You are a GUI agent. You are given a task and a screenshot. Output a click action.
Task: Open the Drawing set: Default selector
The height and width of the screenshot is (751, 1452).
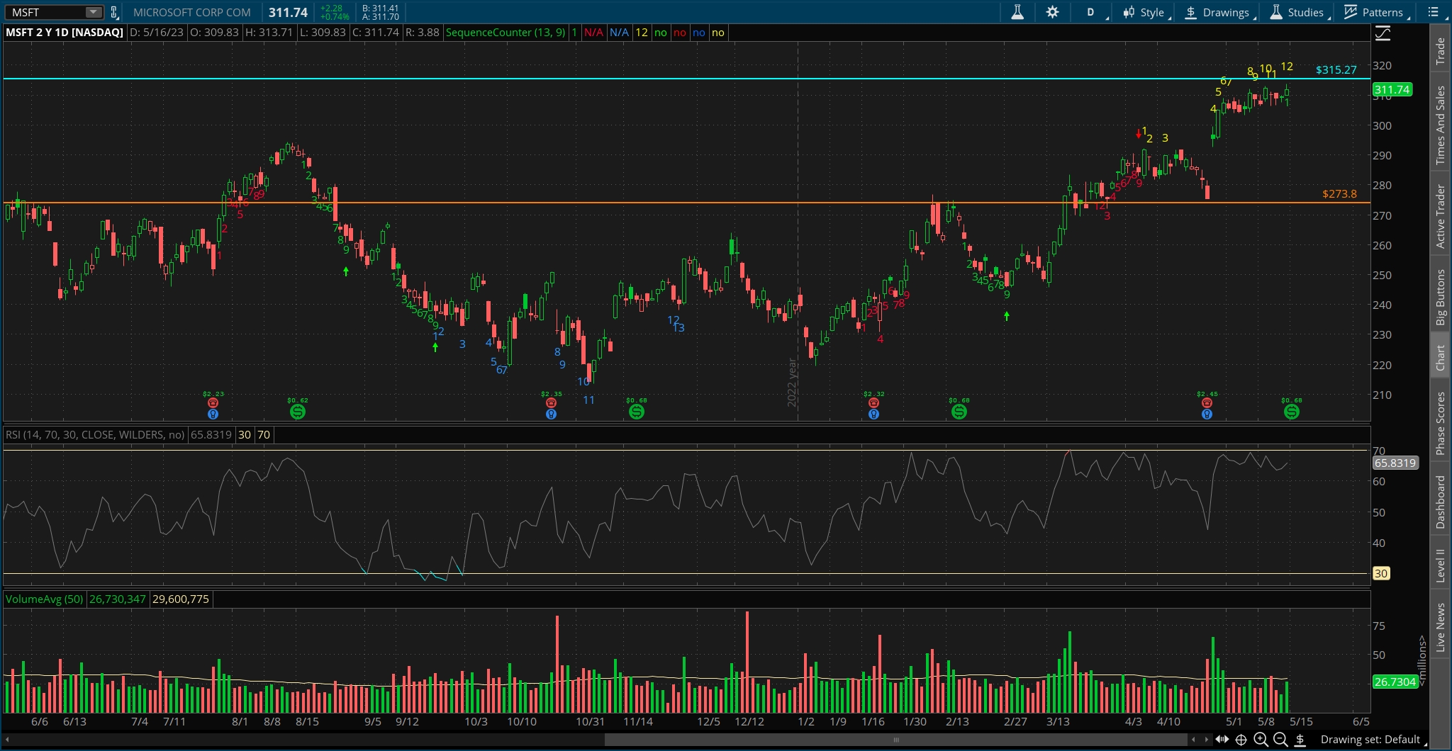[x=1370, y=740]
